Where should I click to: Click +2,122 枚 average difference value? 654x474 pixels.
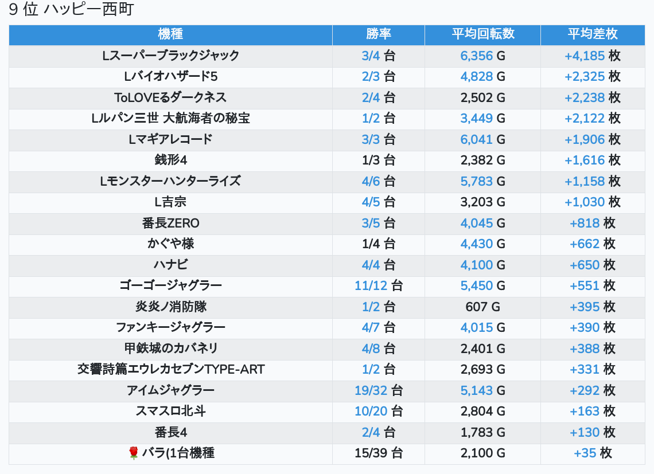coord(593,119)
